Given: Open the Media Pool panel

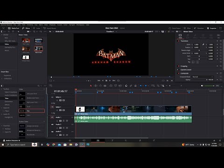Looking at the screenshot, I should [x=14, y=28].
